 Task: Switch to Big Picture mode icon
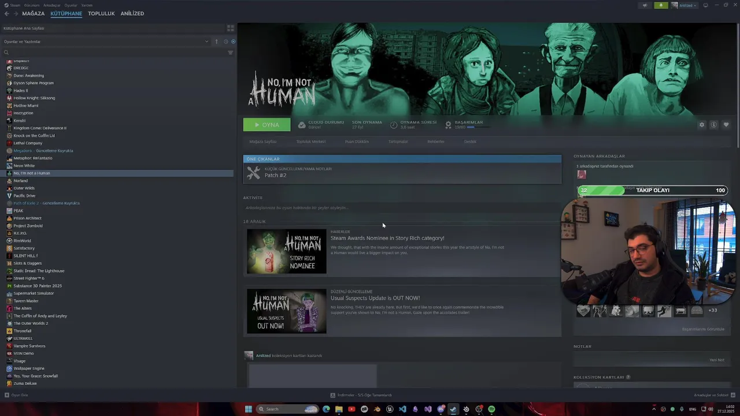[705, 5]
